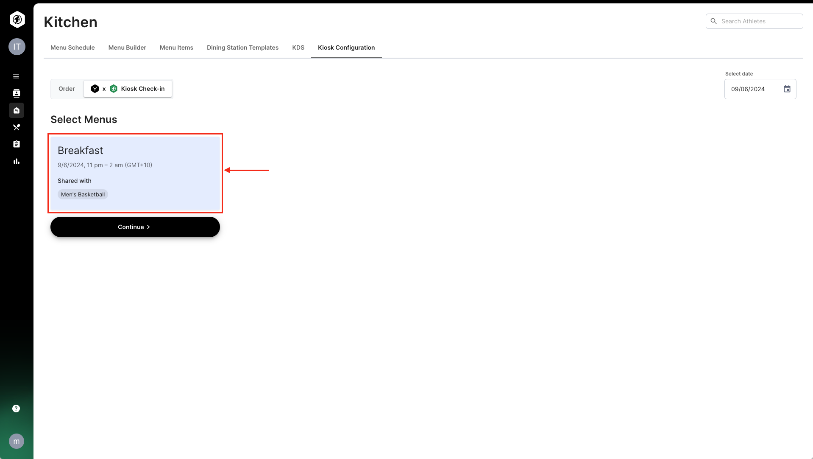This screenshot has height=459, width=813.
Task: Open the athlete profiles sidebar icon
Action: coord(17,93)
